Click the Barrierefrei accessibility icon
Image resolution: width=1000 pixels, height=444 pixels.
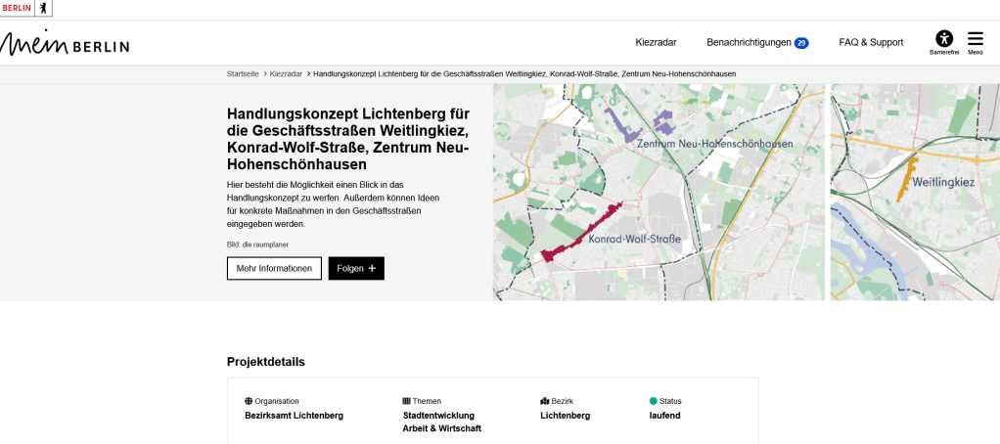(x=943, y=40)
